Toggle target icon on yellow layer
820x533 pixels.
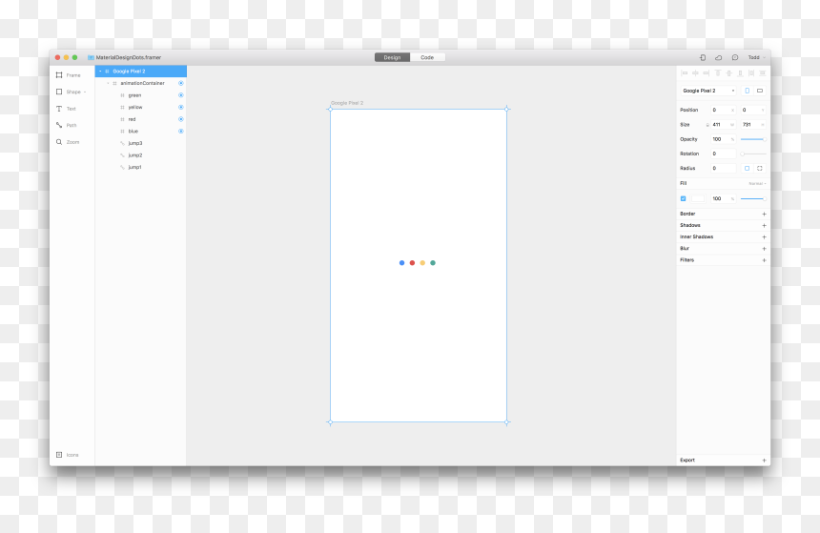181,107
